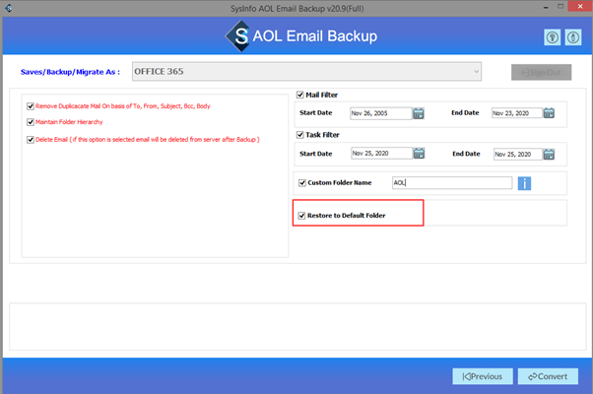The width and height of the screenshot is (593, 394).
Task: Minimize the application window
Action: [546, 7]
